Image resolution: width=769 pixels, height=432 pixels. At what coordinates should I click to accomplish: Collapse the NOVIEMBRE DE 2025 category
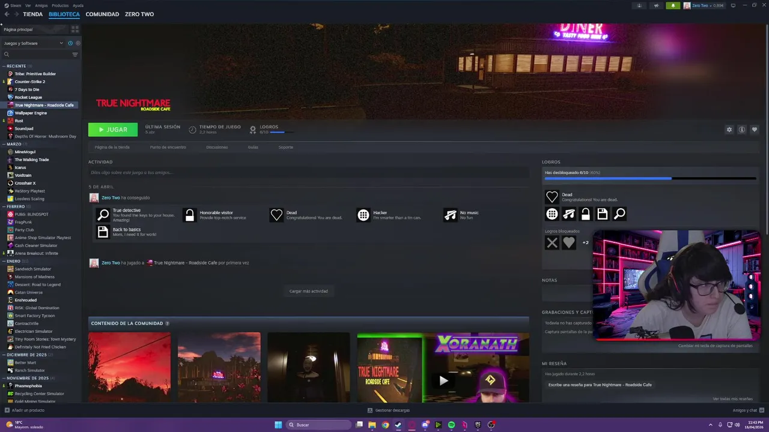28,378
